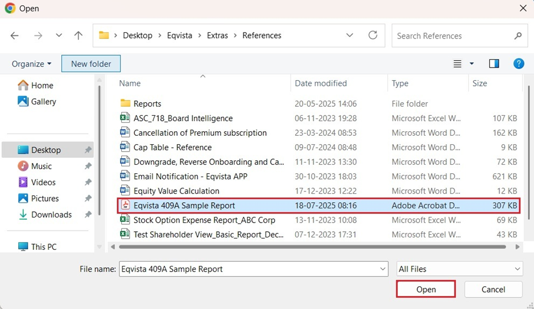This screenshot has width=534, height=309.
Task: Unpin Videos using its pin icon
Action: 88,182
